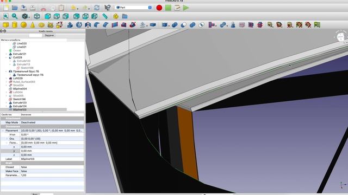The width and height of the screenshot is (348, 195).
Task: Create a cone primitive
Action: tap(33, 25)
